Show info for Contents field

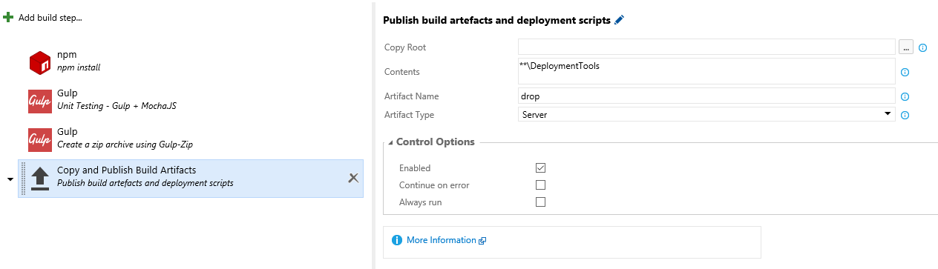[x=905, y=72]
